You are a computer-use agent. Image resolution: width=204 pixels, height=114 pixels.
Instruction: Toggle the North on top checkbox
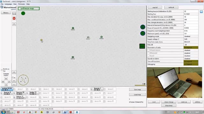pyautogui.click(x=2, y=70)
